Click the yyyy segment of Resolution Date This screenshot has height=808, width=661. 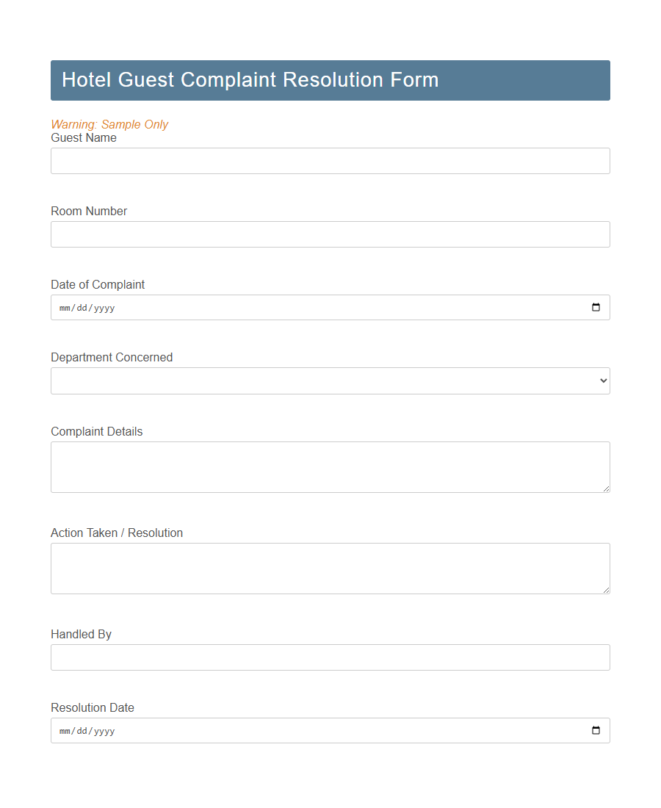coord(104,730)
